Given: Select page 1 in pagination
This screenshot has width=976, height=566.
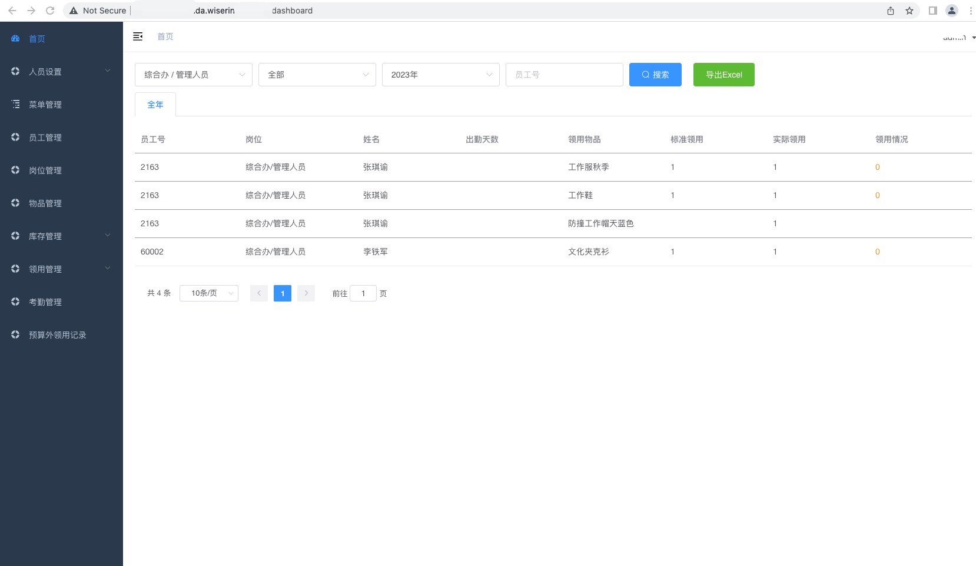Looking at the screenshot, I should pos(283,293).
